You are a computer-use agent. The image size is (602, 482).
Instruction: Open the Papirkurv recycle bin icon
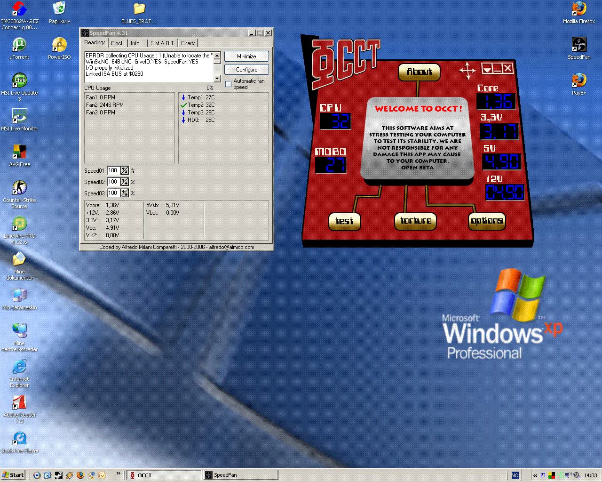pyautogui.click(x=59, y=13)
